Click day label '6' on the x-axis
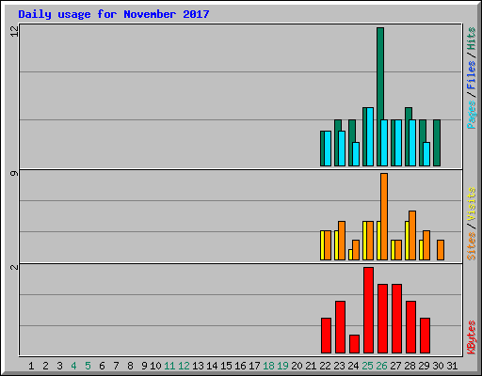 (102, 366)
